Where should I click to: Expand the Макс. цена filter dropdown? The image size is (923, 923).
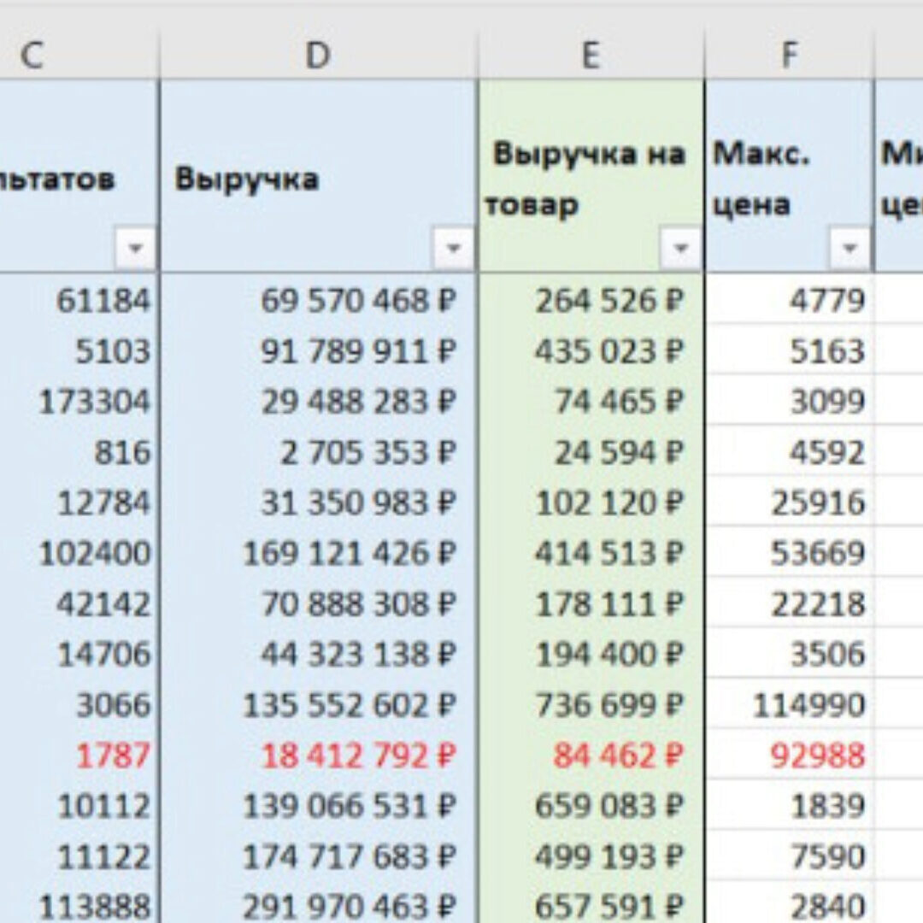click(x=850, y=250)
